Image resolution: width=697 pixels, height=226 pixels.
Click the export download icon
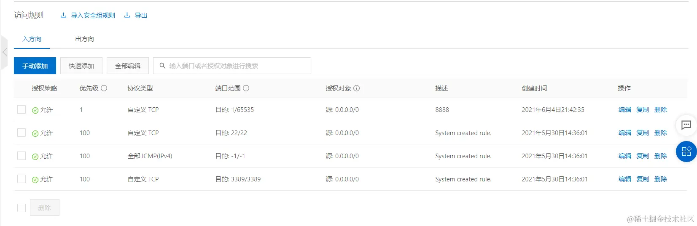click(x=127, y=15)
